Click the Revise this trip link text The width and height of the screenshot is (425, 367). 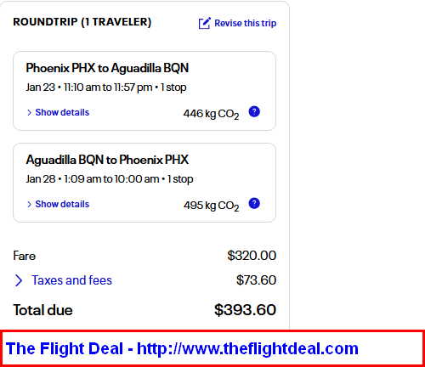[x=245, y=23]
